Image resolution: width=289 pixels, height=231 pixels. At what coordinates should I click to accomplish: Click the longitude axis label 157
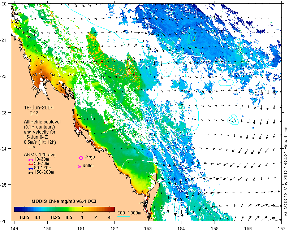point(281,228)
